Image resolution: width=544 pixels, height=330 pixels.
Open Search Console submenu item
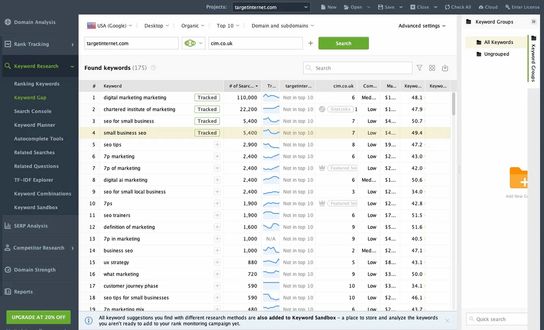tap(33, 111)
